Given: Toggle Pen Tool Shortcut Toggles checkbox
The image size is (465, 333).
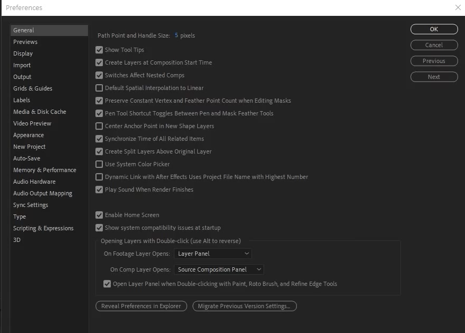Looking at the screenshot, I should (99, 113).
